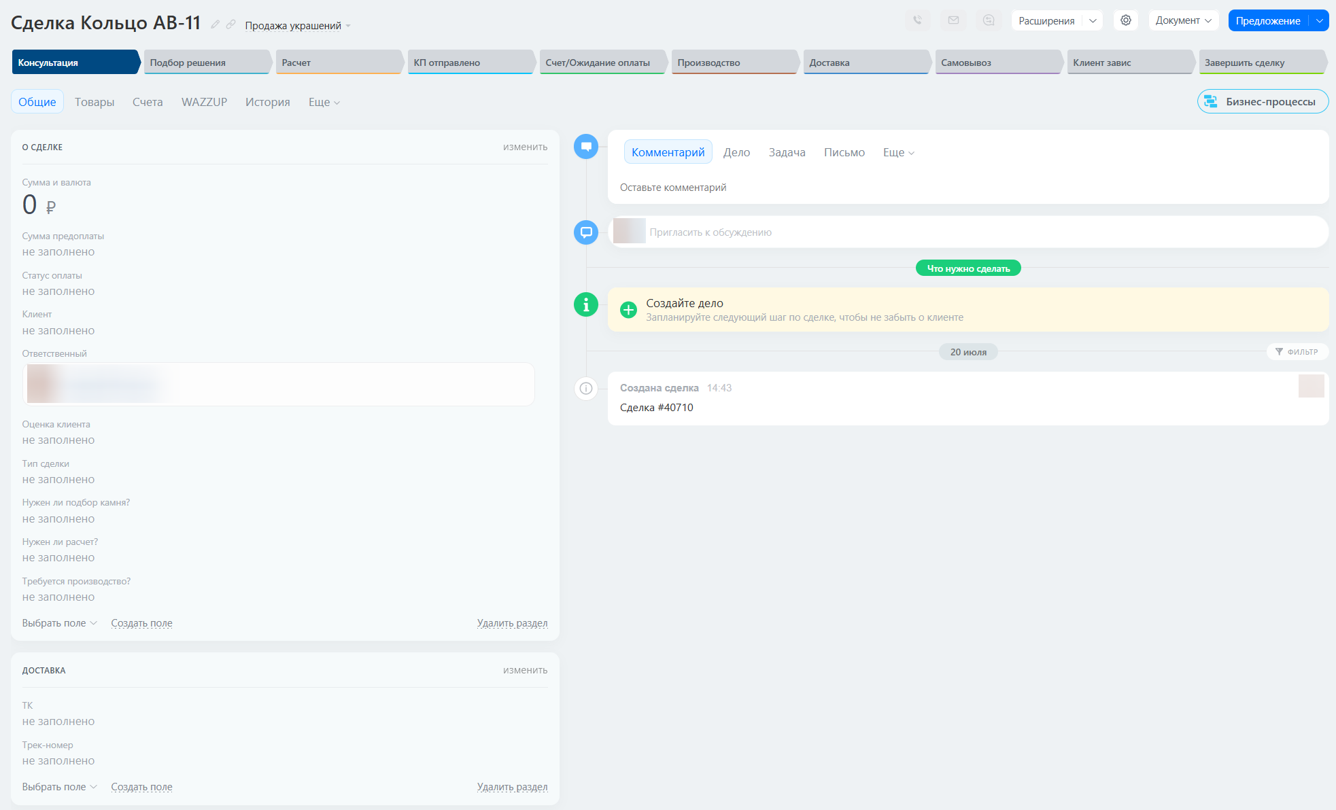Select the Комментарий tab in editor
1336x810 pixels.
[668, 152]
